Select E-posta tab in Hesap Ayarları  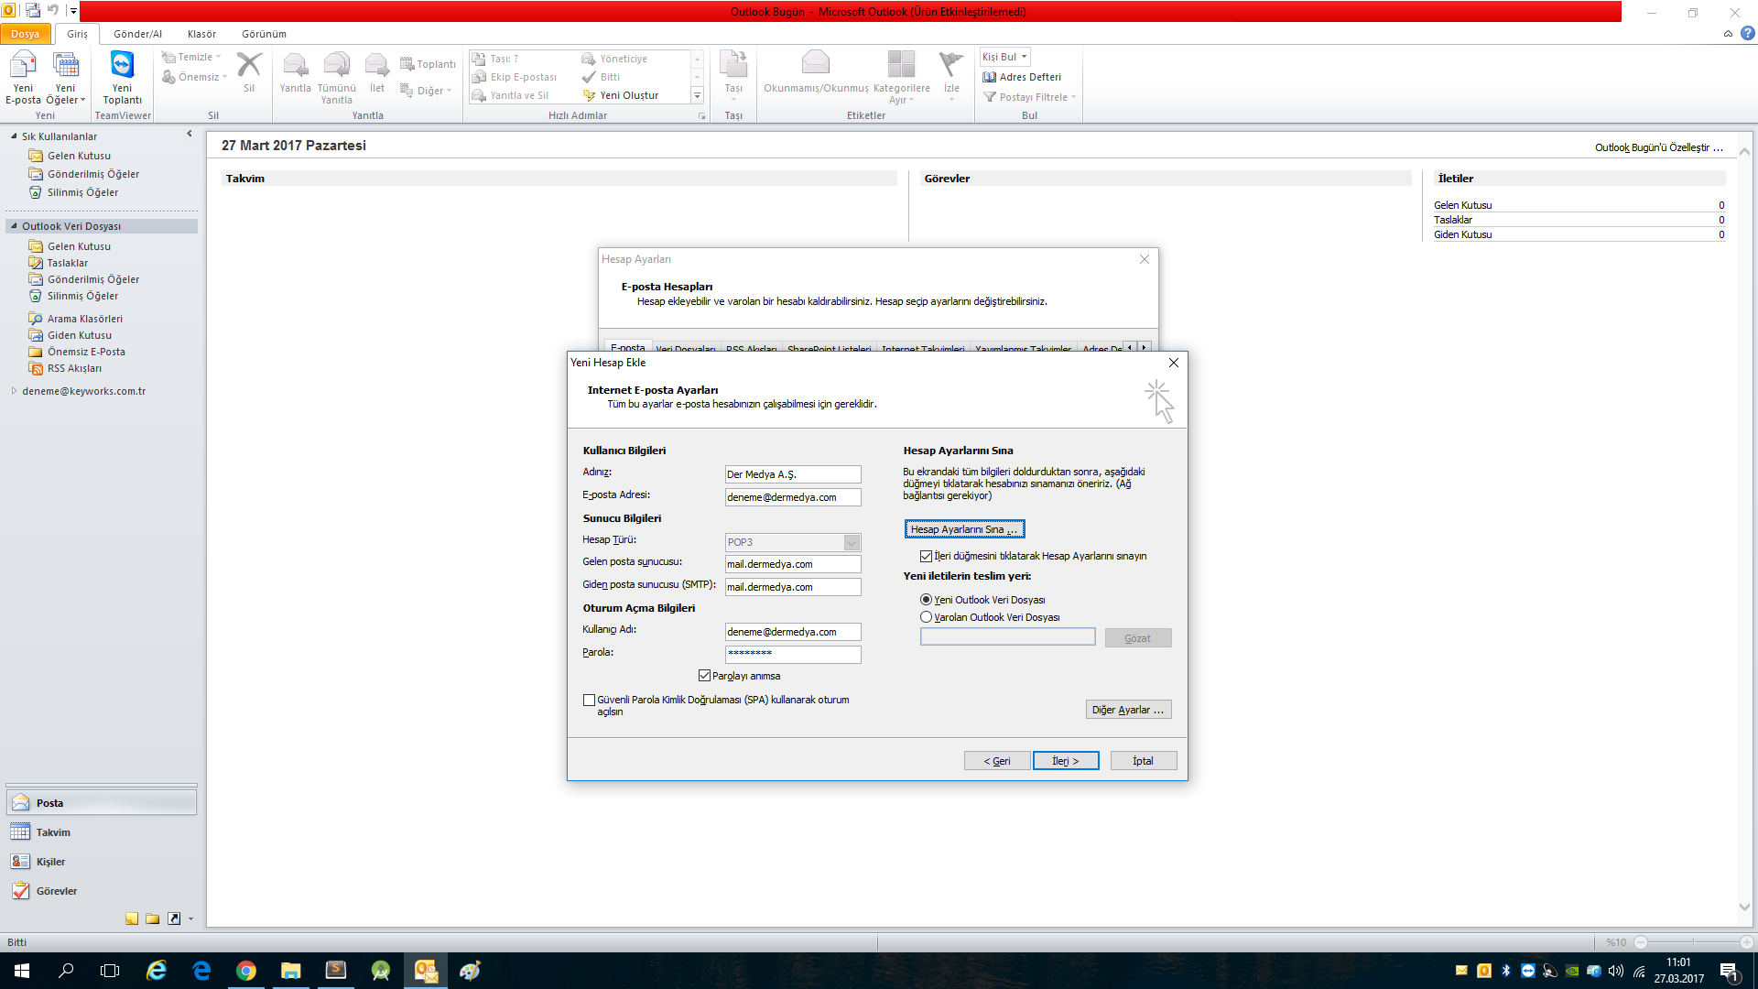[x=628, y=347]
